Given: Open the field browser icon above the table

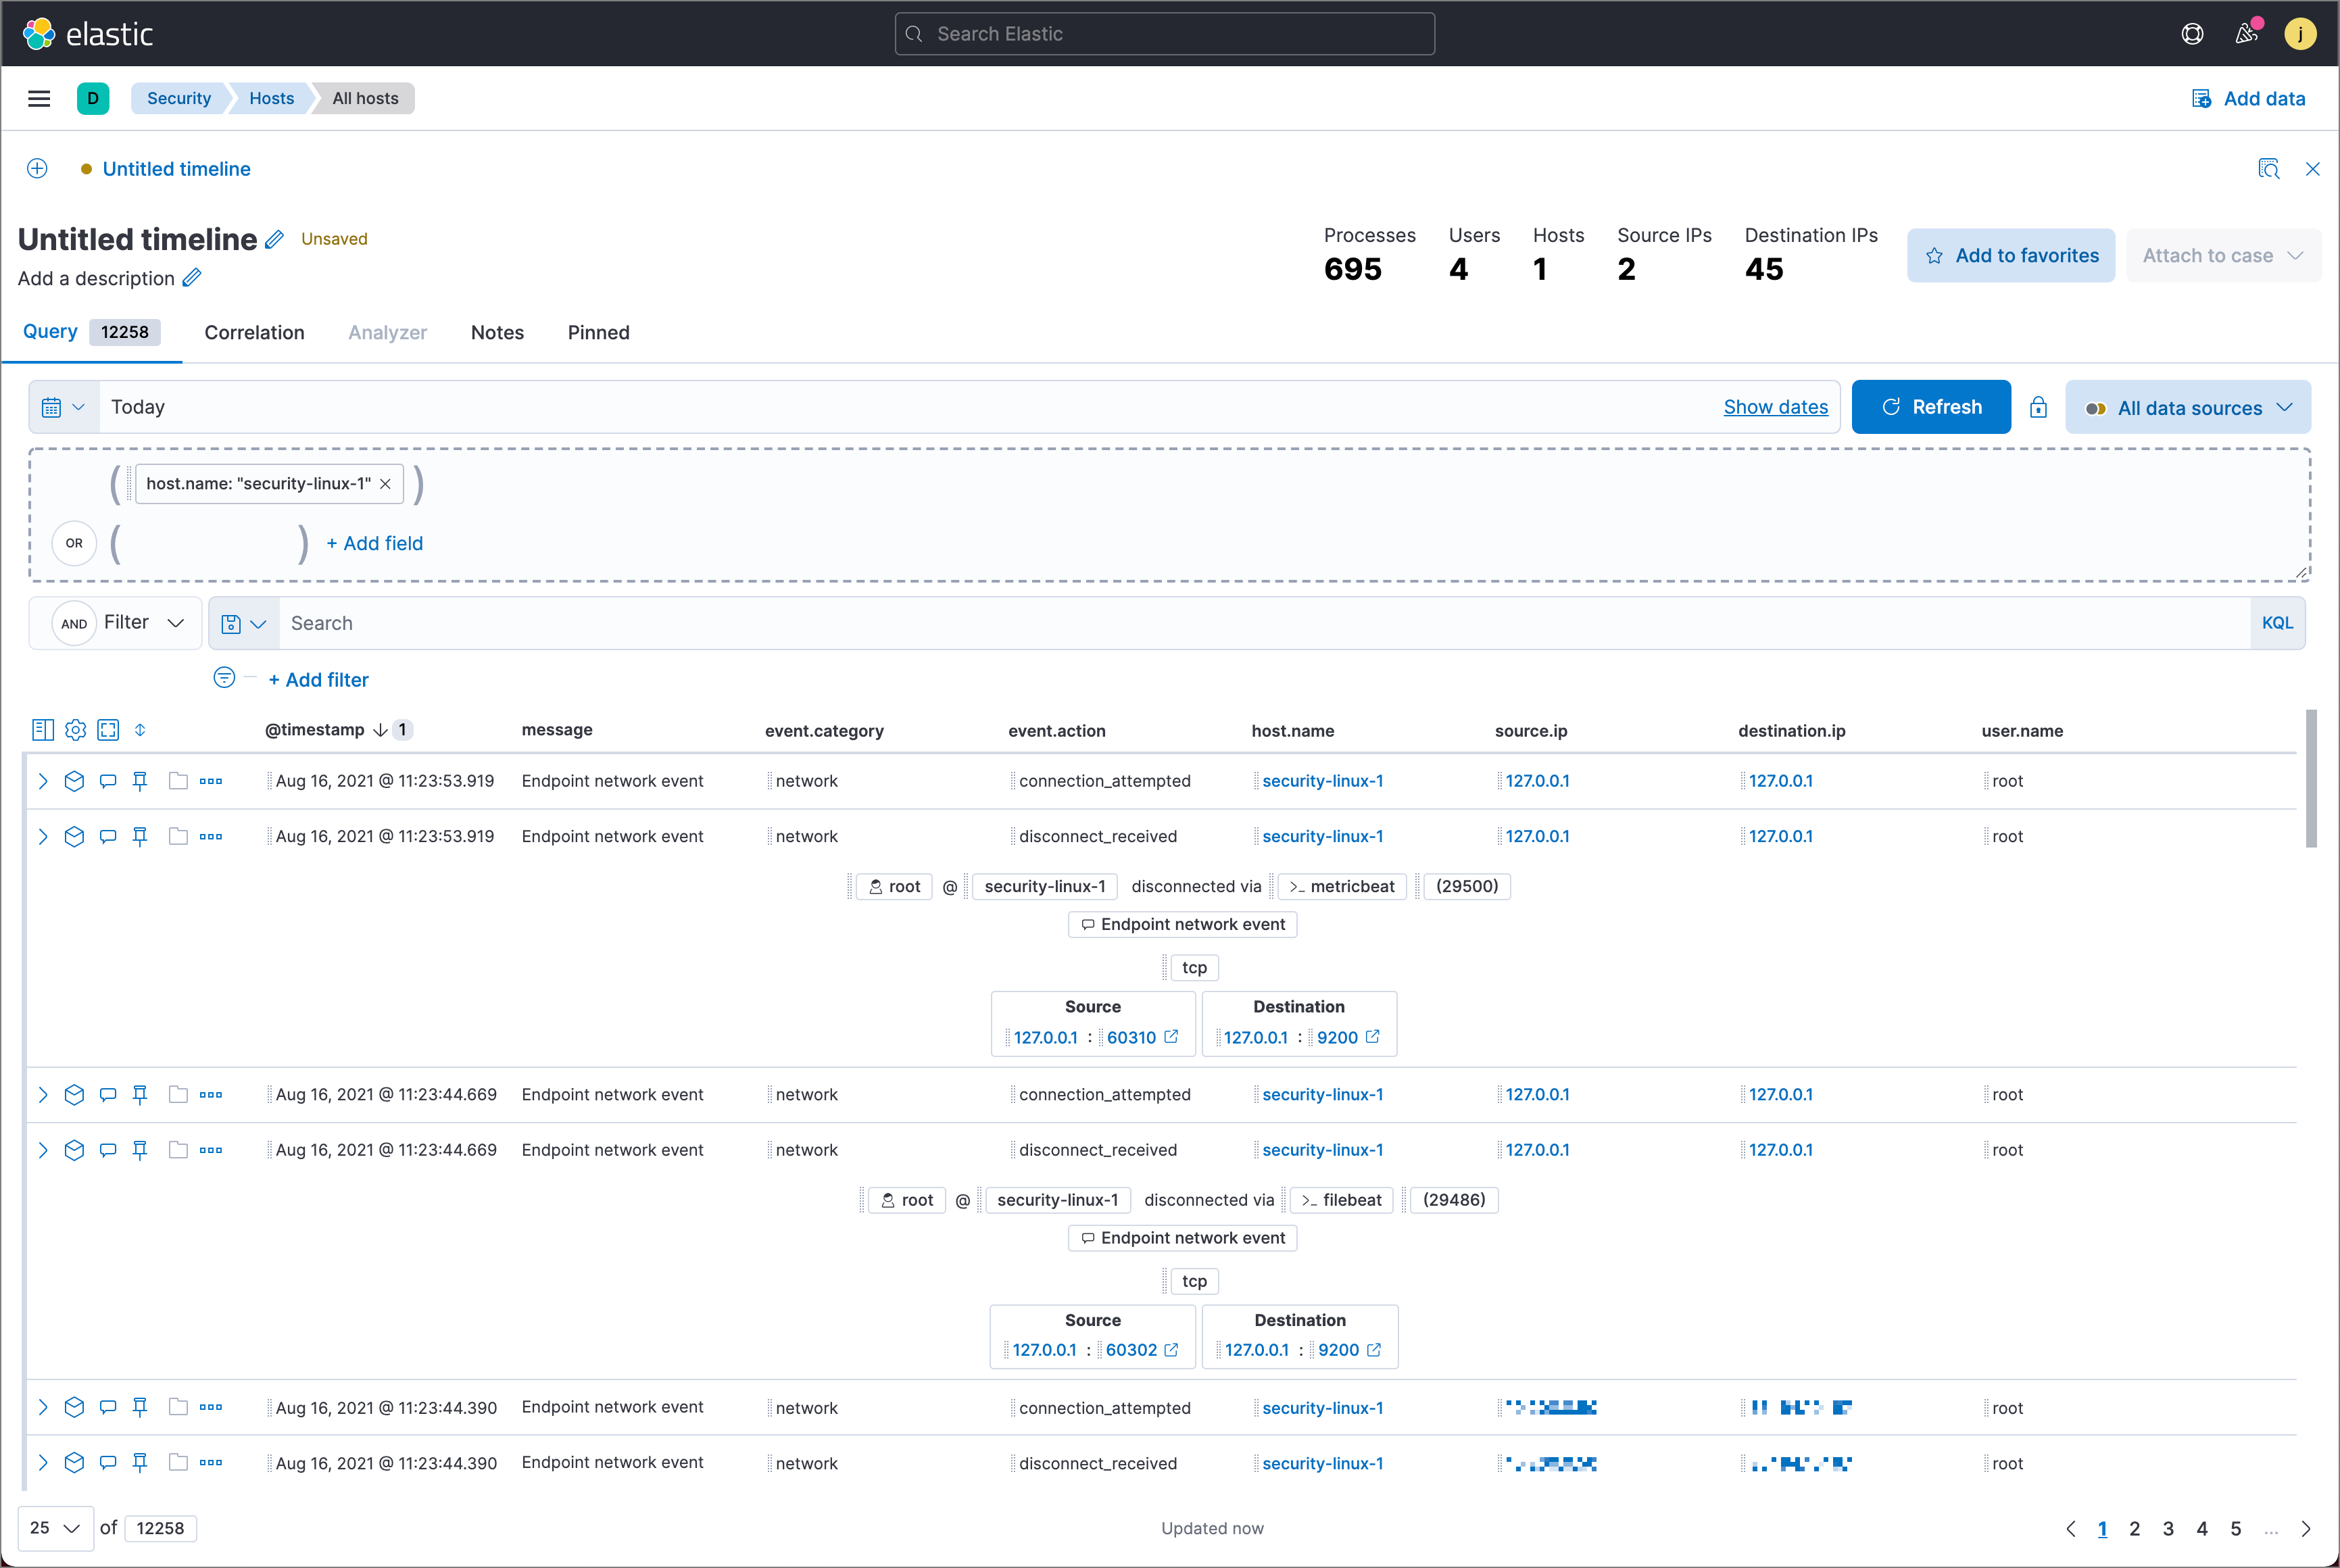Looking at the screenshot, I should [43, 730].
